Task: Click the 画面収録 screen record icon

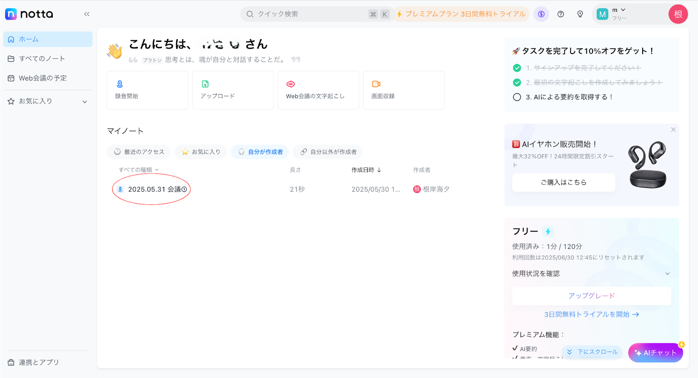Action: coord(376,84)
